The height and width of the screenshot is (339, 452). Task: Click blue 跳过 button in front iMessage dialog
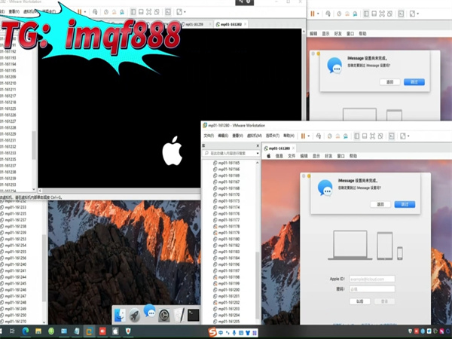point(404,204)
